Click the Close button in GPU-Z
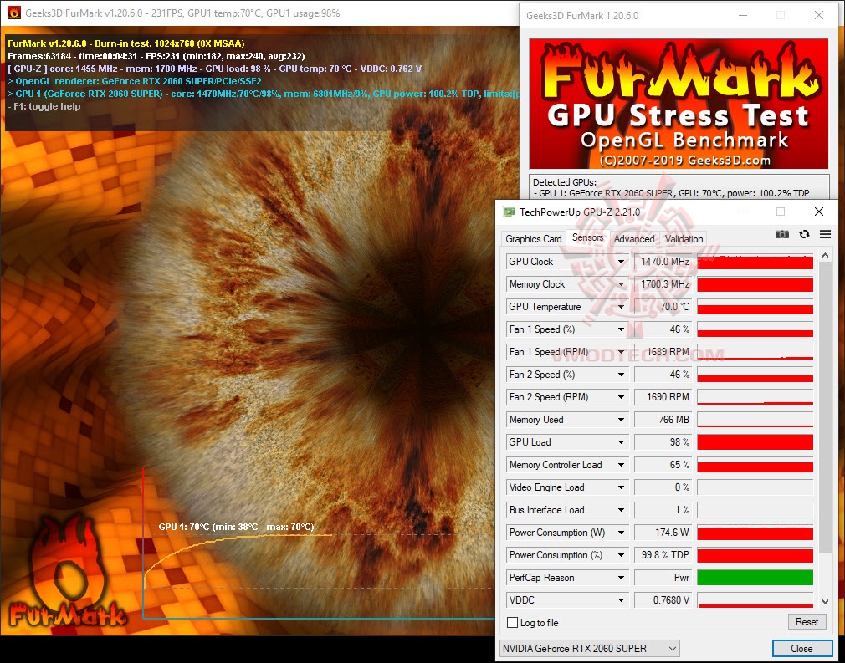 point(801,649)
